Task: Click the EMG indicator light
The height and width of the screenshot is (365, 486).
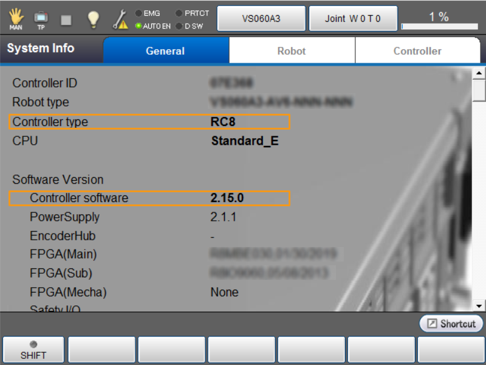Action: point(139,13)
